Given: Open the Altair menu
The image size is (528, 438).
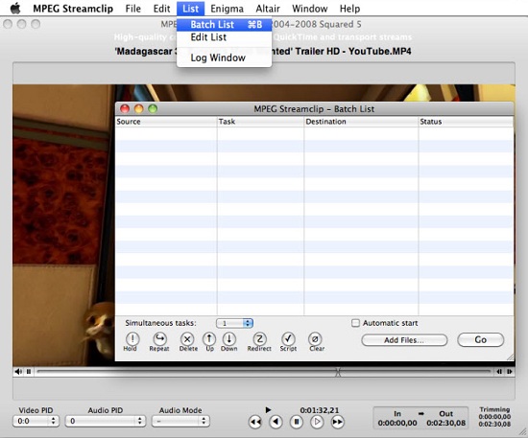Looking at the screenshot, I should click(x=268, y=8).
